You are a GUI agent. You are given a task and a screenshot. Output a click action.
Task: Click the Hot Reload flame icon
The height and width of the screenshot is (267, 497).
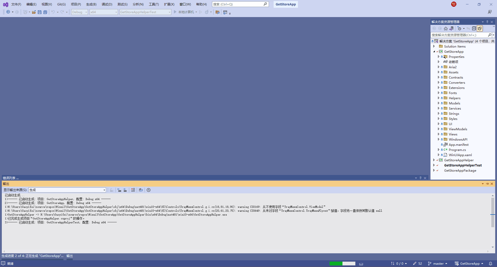click(207, 12)
